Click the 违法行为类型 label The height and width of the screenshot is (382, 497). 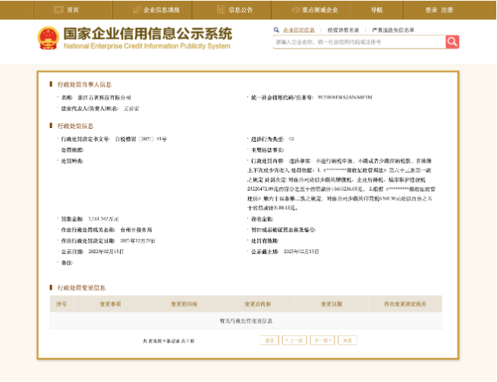[x=267, y=139]
